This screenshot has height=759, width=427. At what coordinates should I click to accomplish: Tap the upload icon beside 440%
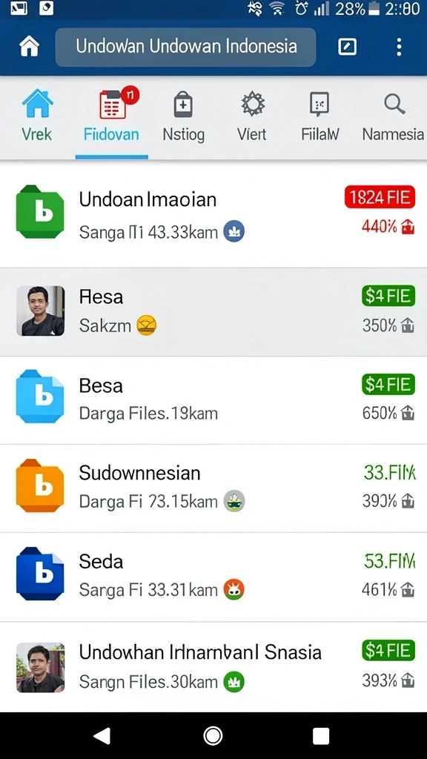(x=408, y=226)
